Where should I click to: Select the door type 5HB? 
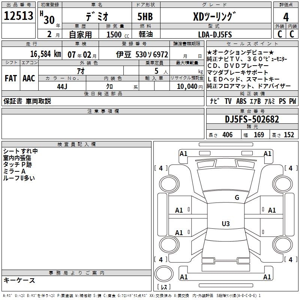[145, 16]
